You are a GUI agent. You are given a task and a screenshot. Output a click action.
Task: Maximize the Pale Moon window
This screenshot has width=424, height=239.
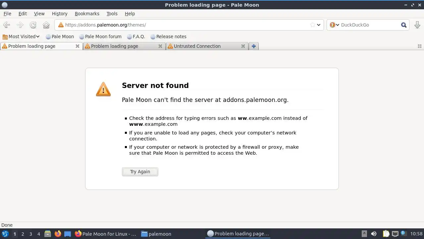click(x=413, y=5)
